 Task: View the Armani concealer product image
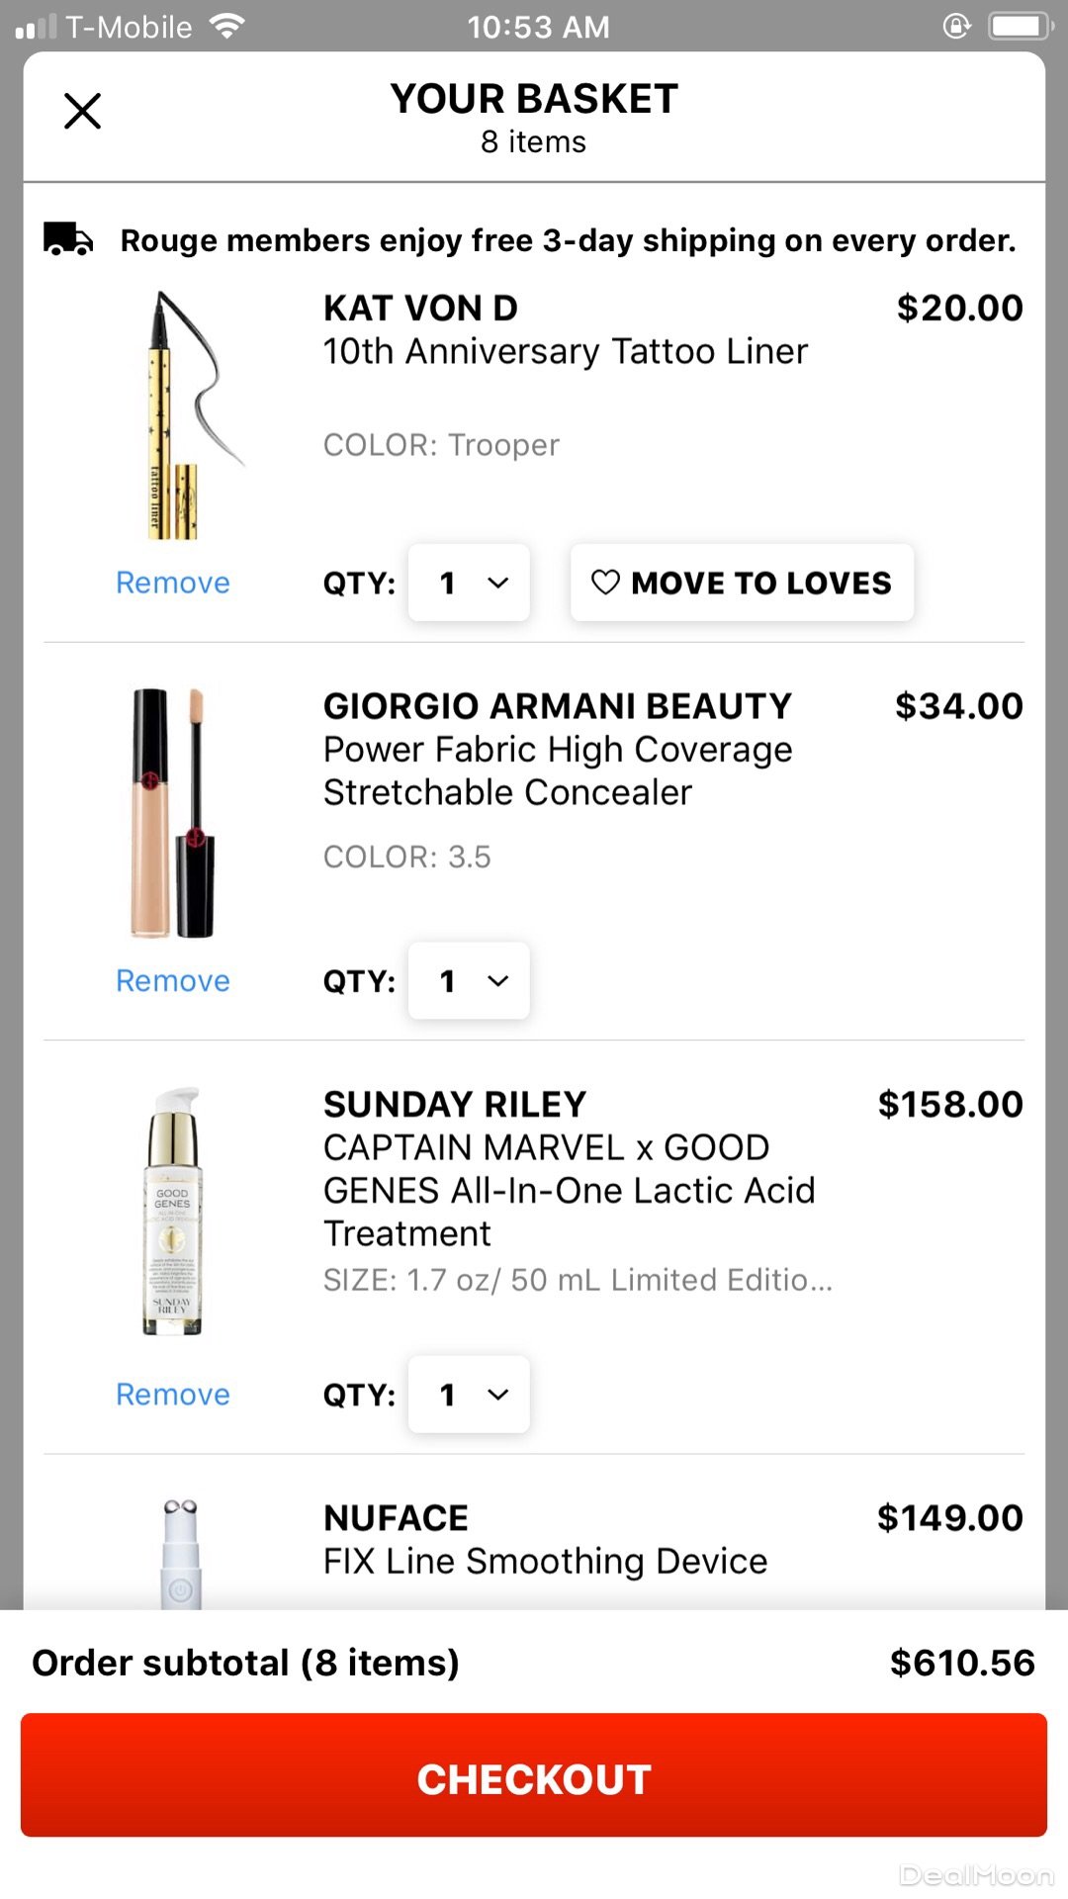[174, 813]
